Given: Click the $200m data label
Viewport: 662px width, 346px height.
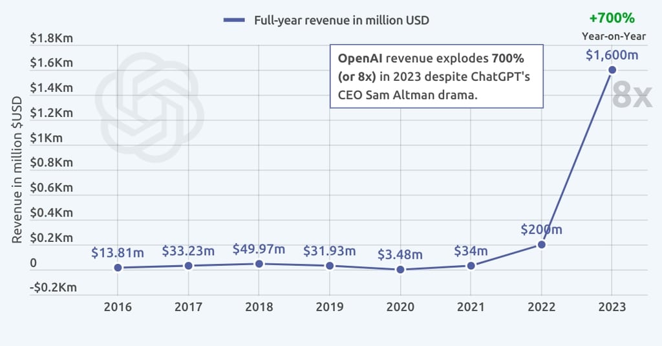Looking at the screenshot, I should pos(542,229).
